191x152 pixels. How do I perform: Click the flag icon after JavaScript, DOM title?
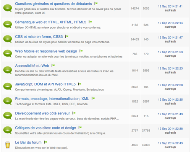pos(80,84)
